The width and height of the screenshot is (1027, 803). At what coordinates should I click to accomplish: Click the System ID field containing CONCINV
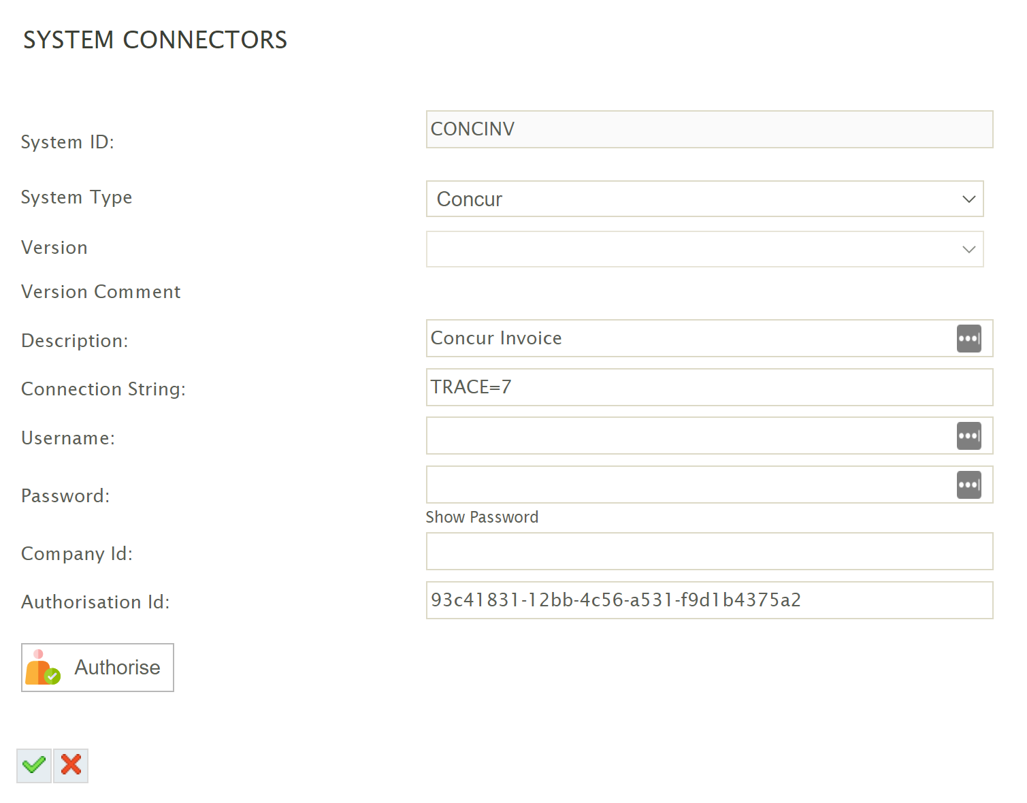709,129
